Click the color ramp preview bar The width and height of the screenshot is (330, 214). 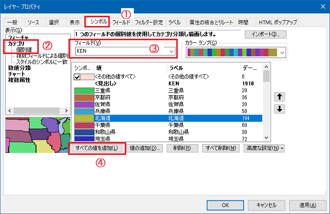232,52
